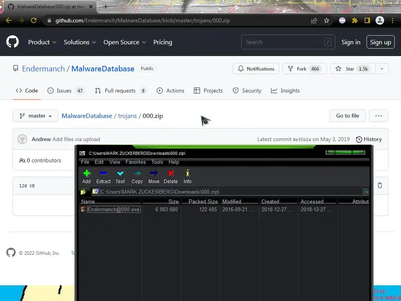The width and height of the screenshot is (401, 301).
Task: Open Chrome three-dot menu
Action: coord(392,20)
